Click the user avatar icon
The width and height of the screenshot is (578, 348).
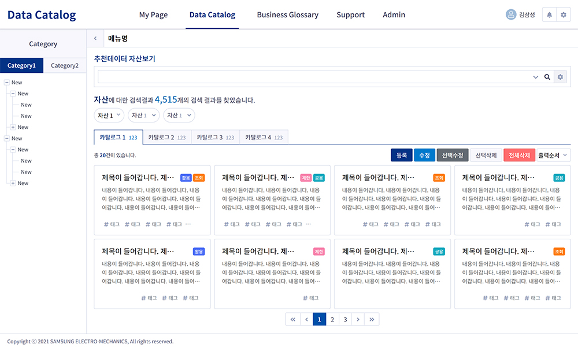(x=510, y=15)
